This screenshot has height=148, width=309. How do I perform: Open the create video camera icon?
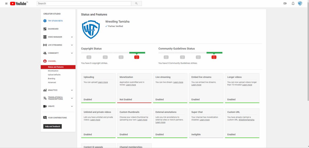coord(285,4)
